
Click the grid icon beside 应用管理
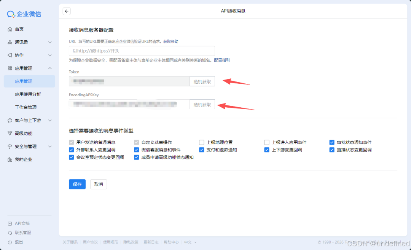click(10, 68)
